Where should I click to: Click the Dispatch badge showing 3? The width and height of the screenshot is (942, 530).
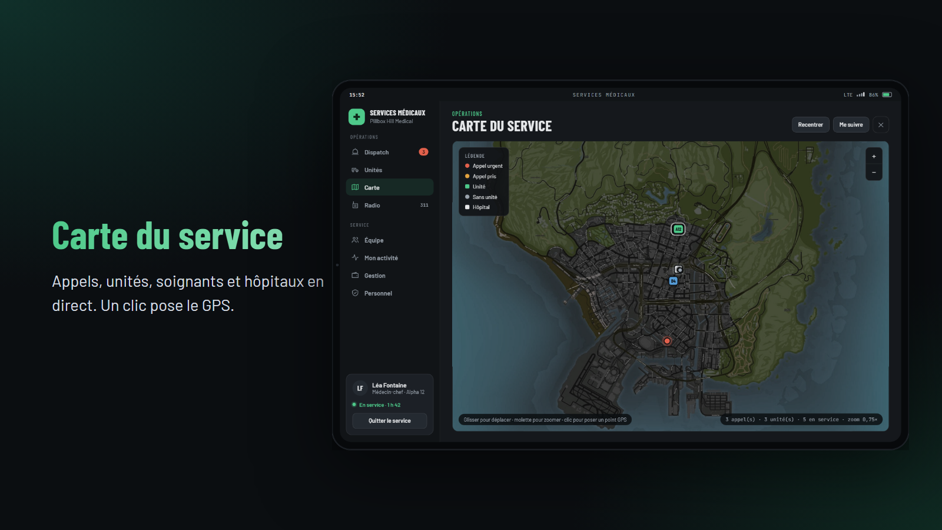point(423,152)
